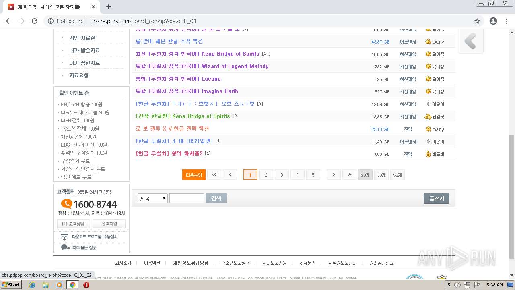The height and width of the screenshot is (290, 515).
Task: Bookmark this page with the star icon
Action: [477, 21]
